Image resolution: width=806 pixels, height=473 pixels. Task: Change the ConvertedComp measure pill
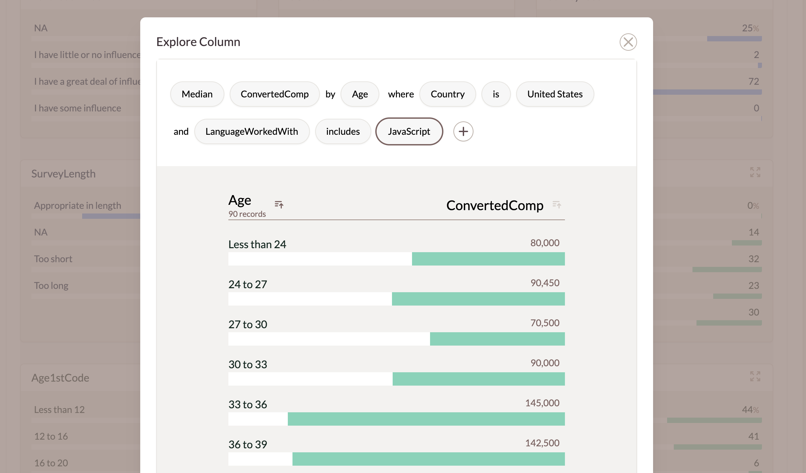[x=274, y=94]
